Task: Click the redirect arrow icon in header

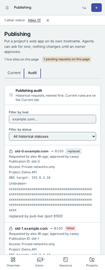Action: coord(84,8)
